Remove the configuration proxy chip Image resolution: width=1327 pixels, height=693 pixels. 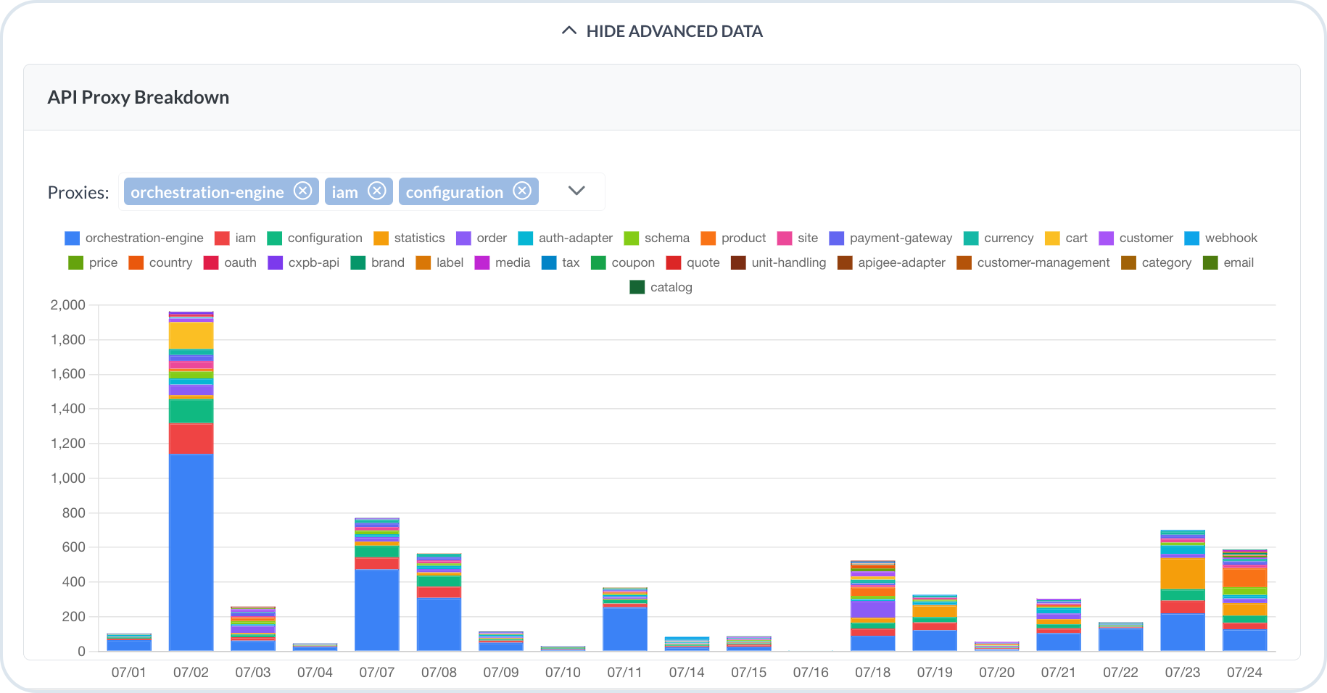[522, 191]
